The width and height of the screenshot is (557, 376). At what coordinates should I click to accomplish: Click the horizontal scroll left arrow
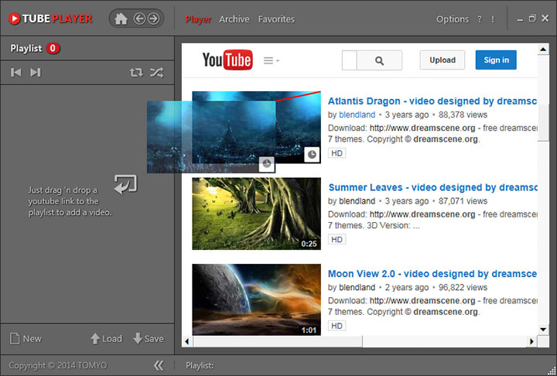[x=187, y=341]
